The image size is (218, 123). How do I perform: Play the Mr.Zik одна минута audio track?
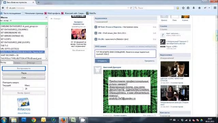click(96, 39)
